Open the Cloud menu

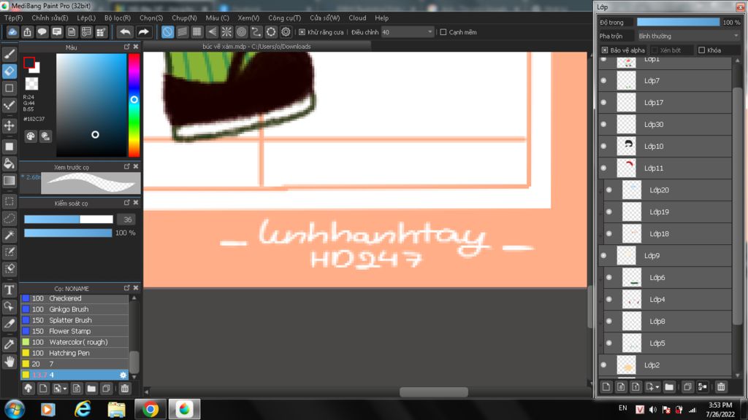pos(357,17)
